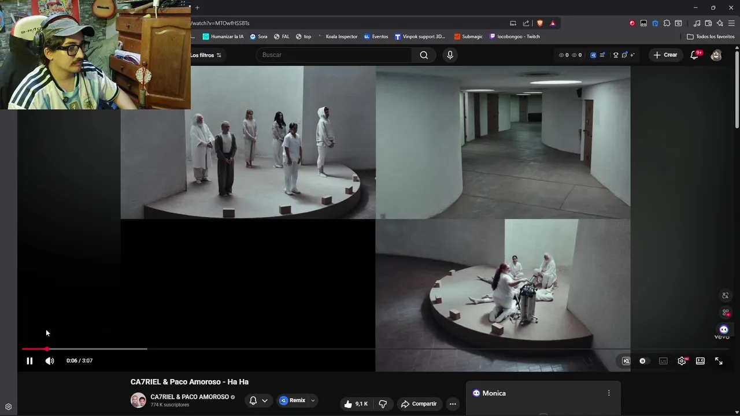Click the blue IQ extension icon in YouTube header
Screen dimensions: 740x416
tap(593, 55)
